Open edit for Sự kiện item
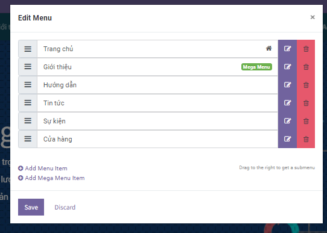This screenshot has height=233, width=327. (x=287, y=121)
